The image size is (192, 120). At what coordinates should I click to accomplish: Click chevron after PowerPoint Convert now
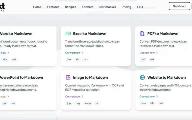[8, 96]
